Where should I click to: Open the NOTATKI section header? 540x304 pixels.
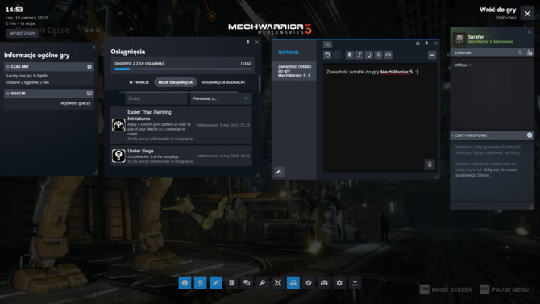pos(288,52)
